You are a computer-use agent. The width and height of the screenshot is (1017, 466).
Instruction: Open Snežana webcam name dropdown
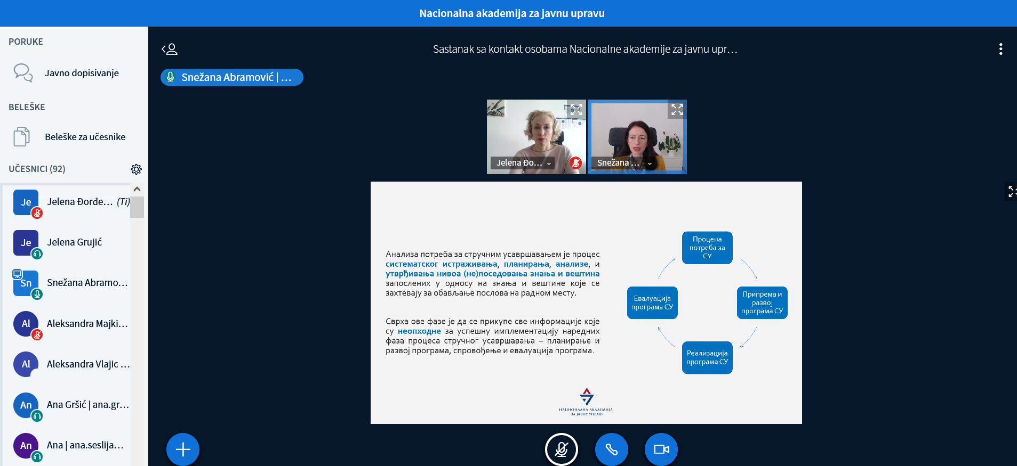coord(624,163)
